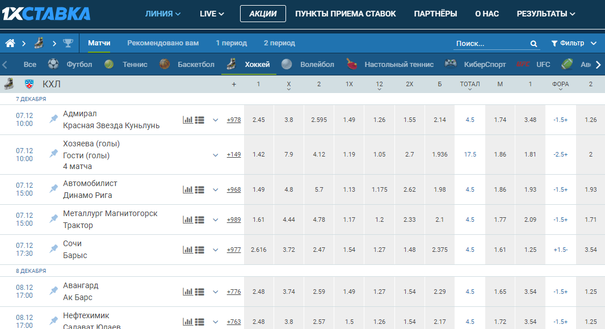Select the table tennis paddle icon
The width and height of the screenshot is (605, 329).
pyautogui.click(x=351, y=64)
